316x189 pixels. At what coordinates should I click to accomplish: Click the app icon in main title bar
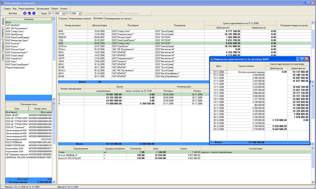[x=3, y=3]
